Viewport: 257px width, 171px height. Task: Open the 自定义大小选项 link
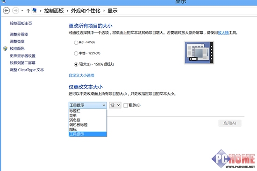pyautogui.click(x=81, y=75)
